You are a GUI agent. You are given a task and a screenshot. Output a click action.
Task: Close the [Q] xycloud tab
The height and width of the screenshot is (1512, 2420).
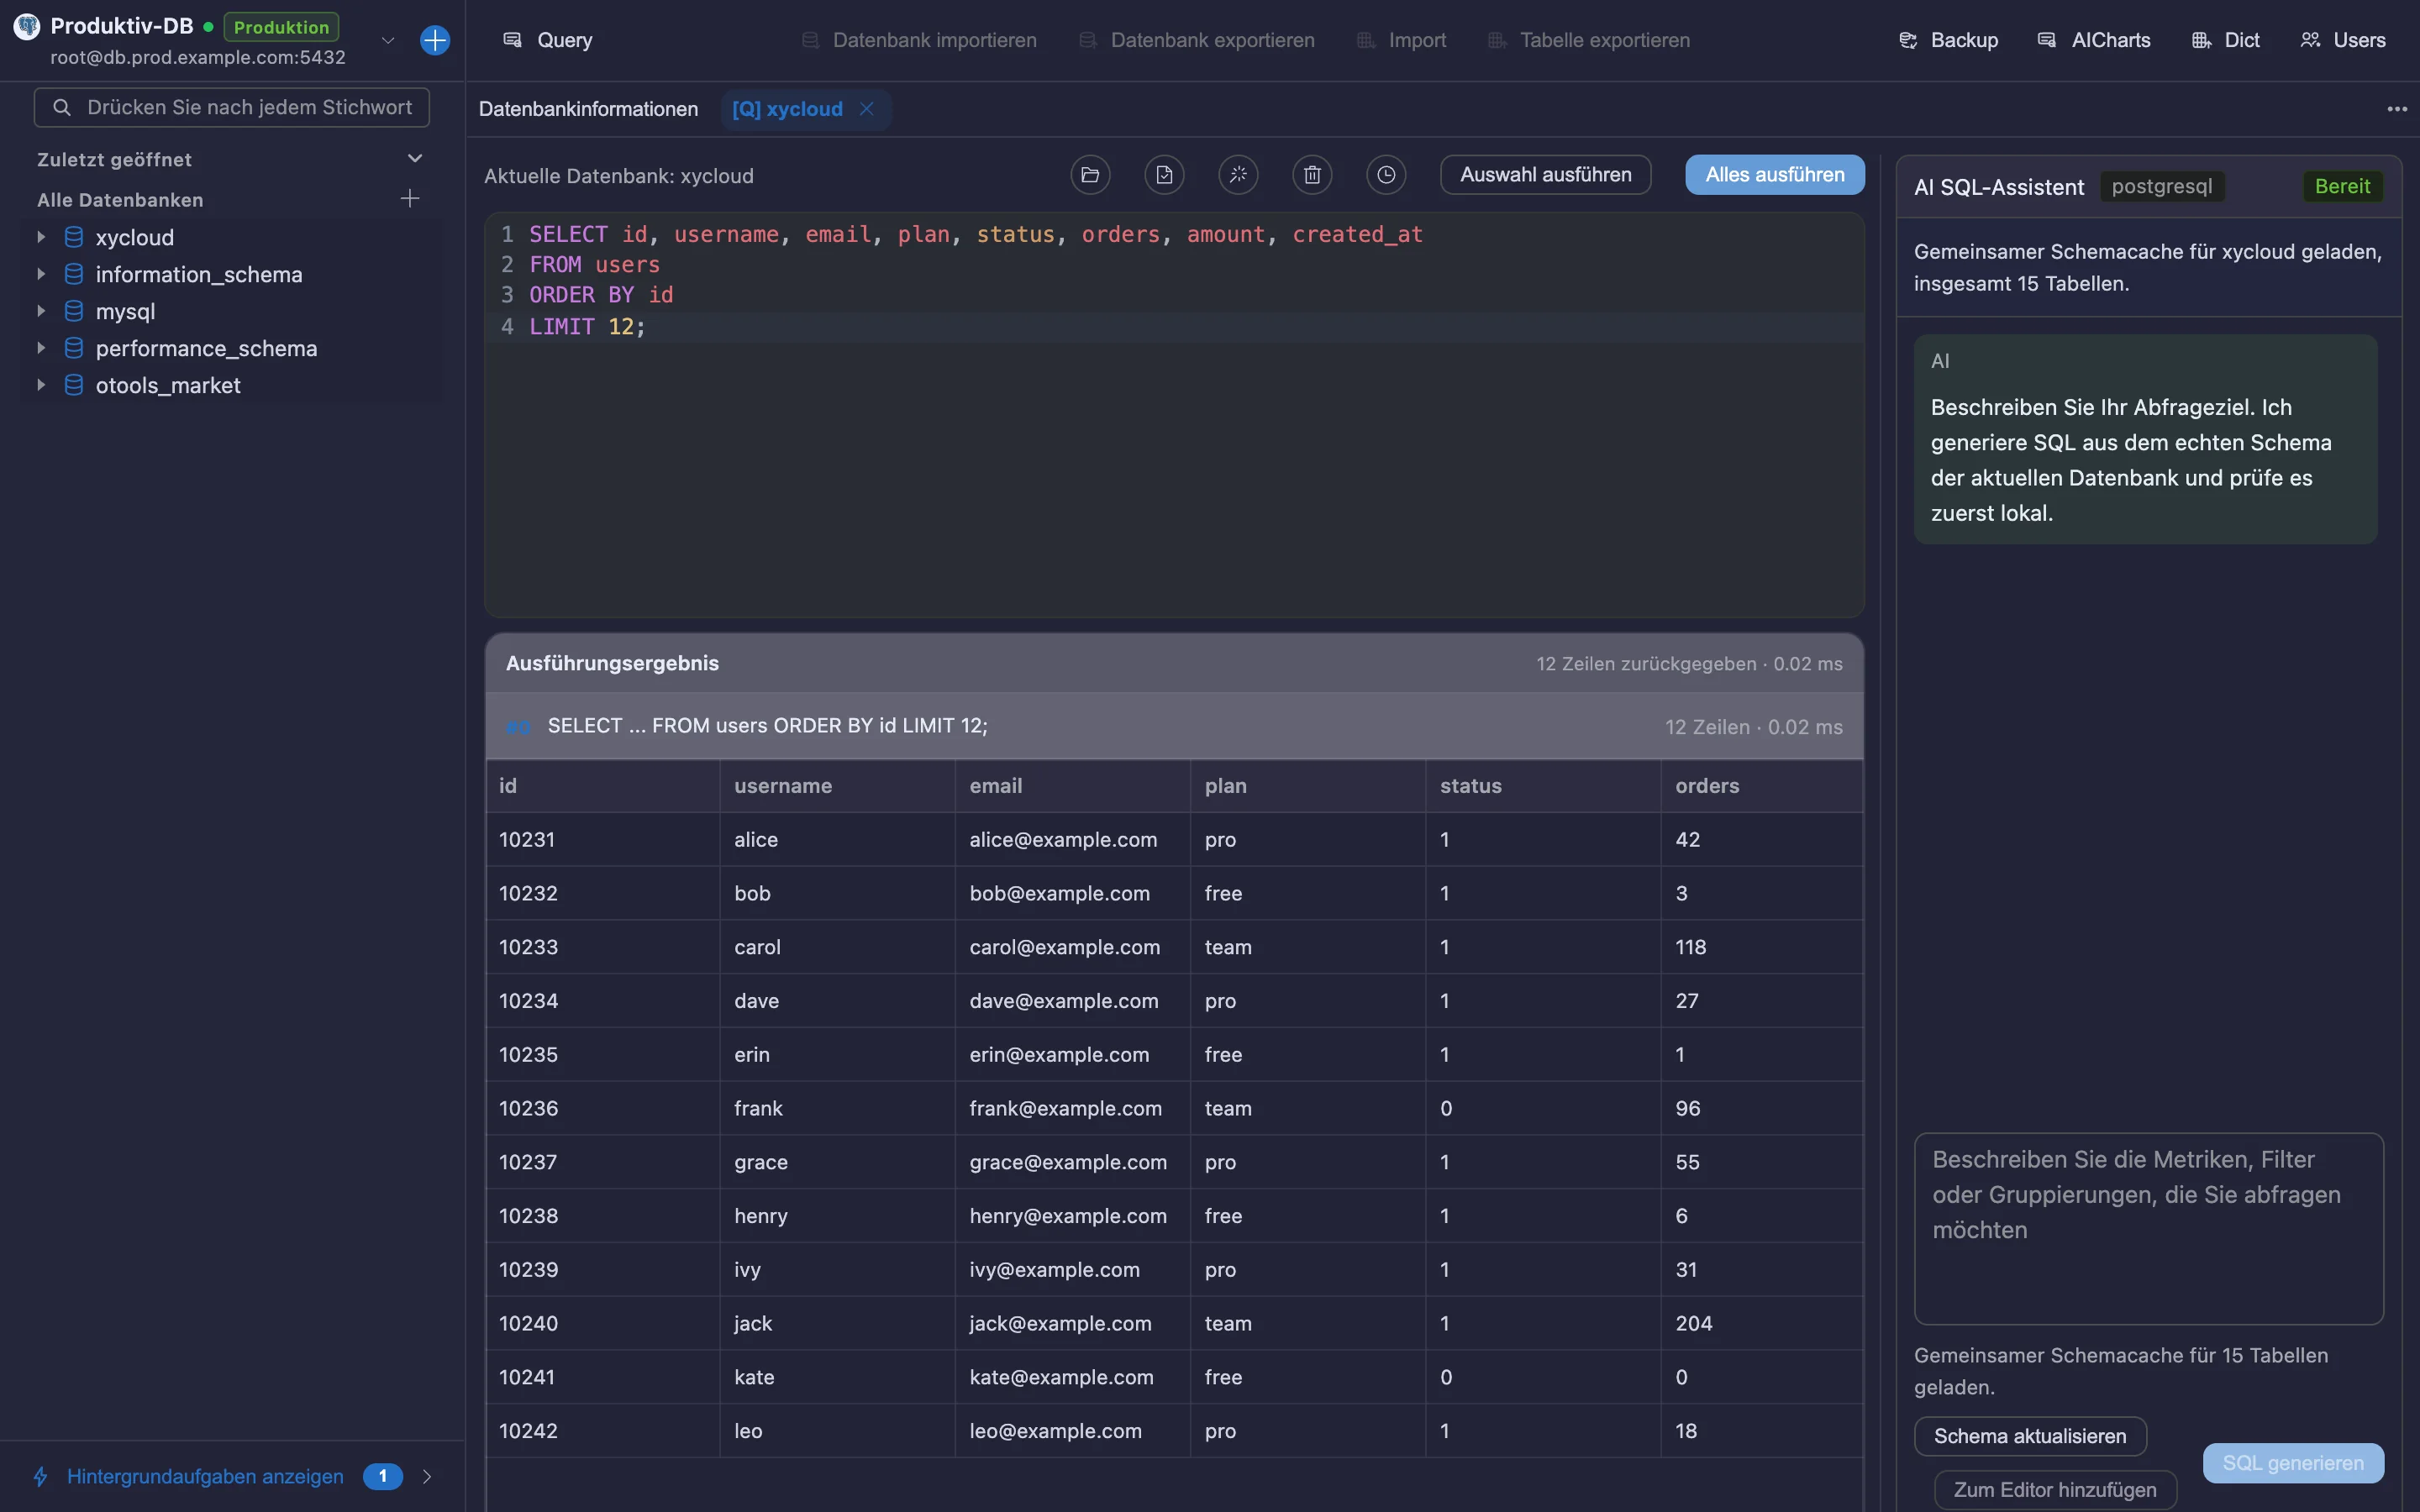(x=867, y=109)
